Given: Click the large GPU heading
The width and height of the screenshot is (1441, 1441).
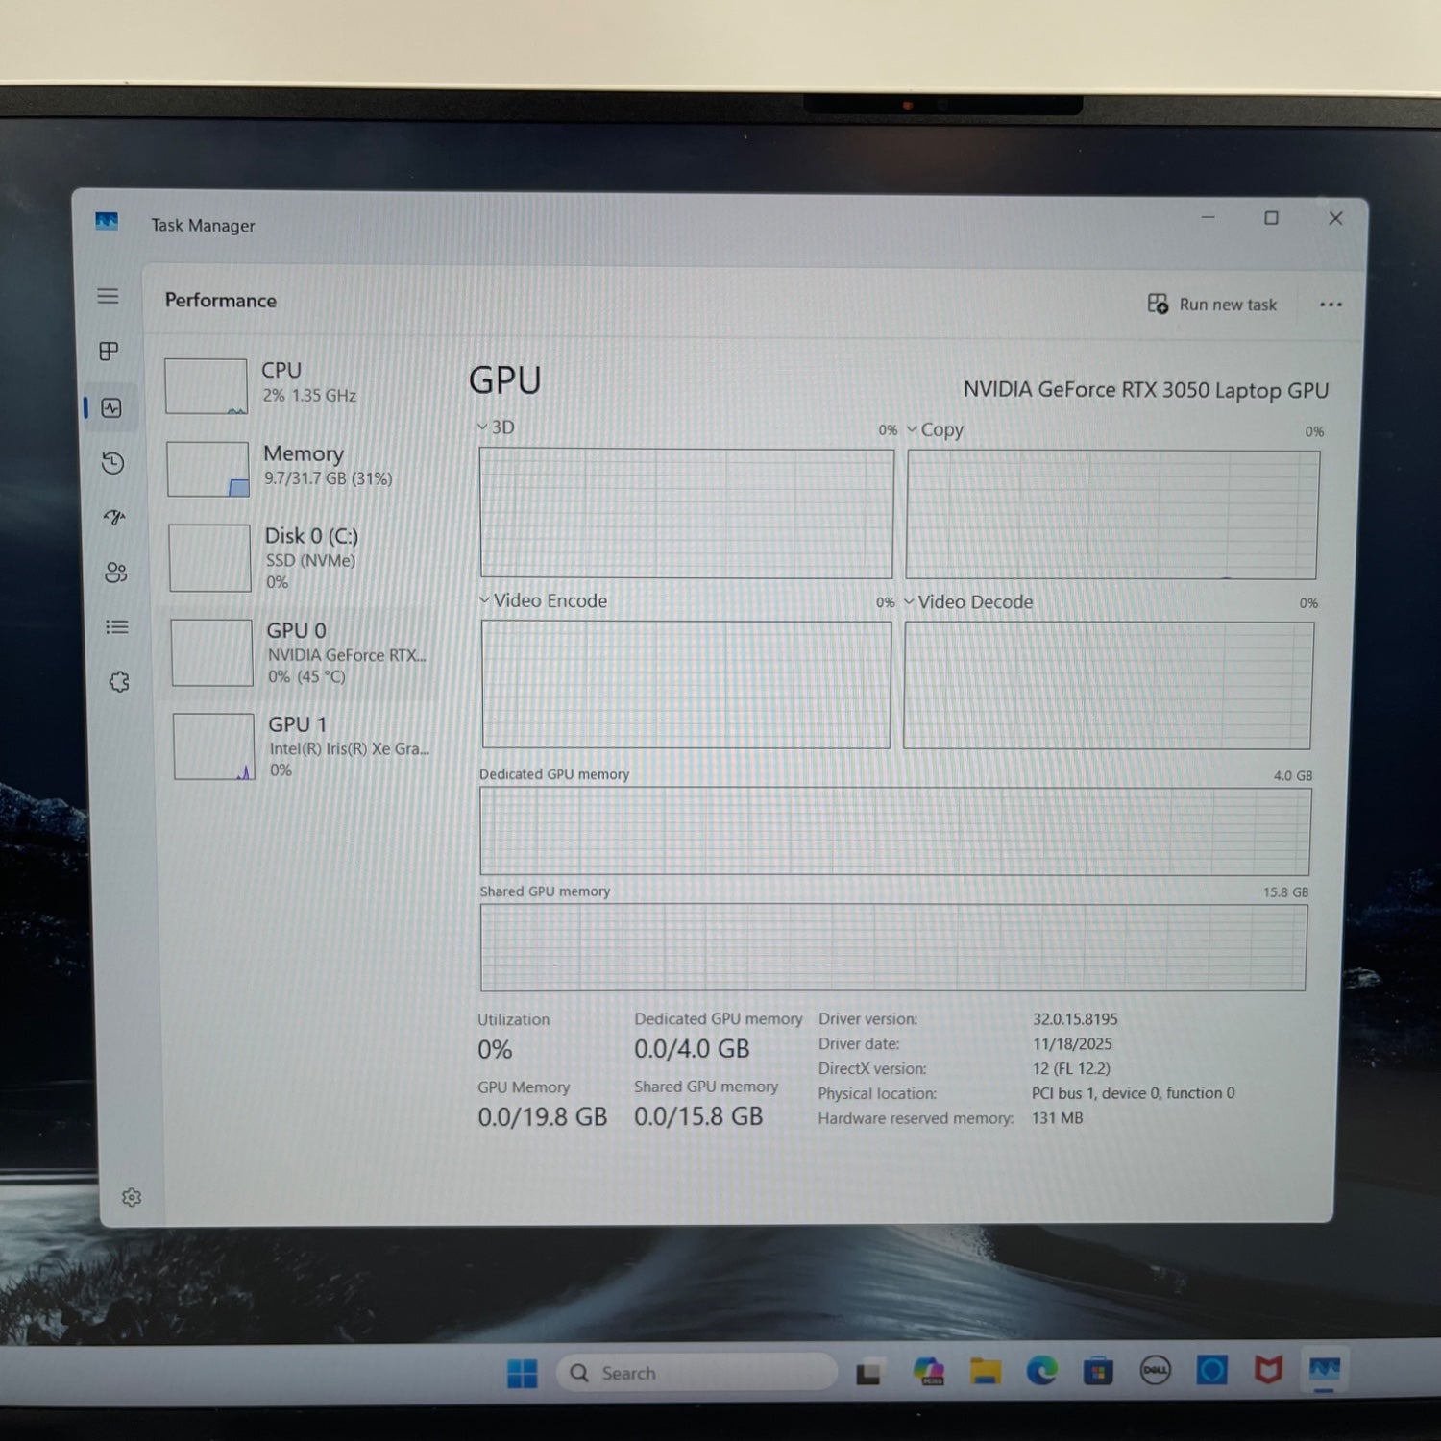Looking at the screenshot, I should pyautogui.click(x=505, y=380).
